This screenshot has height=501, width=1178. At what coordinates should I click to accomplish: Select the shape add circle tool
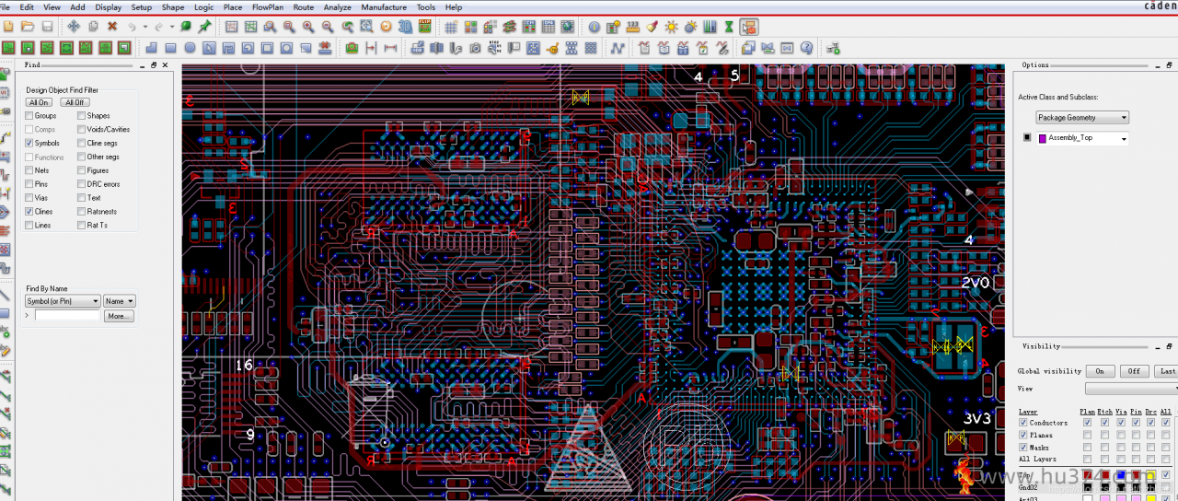click(190, 48)
